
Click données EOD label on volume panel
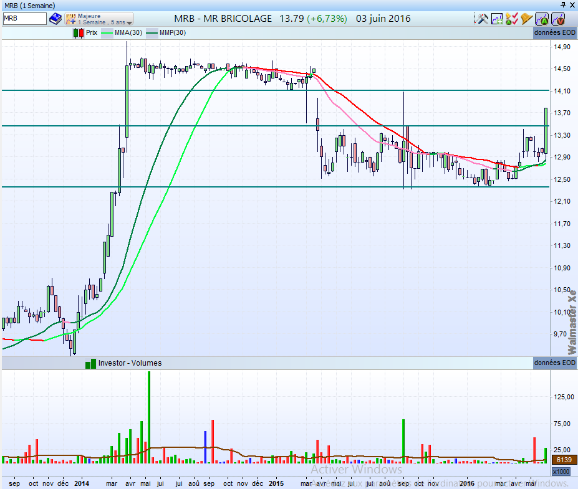click(x=554, y=363)
